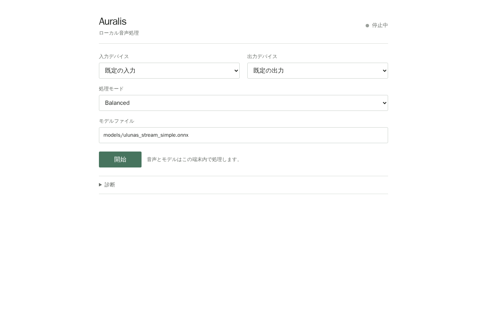Click the 処理モード label

click(x=111, y=89)
